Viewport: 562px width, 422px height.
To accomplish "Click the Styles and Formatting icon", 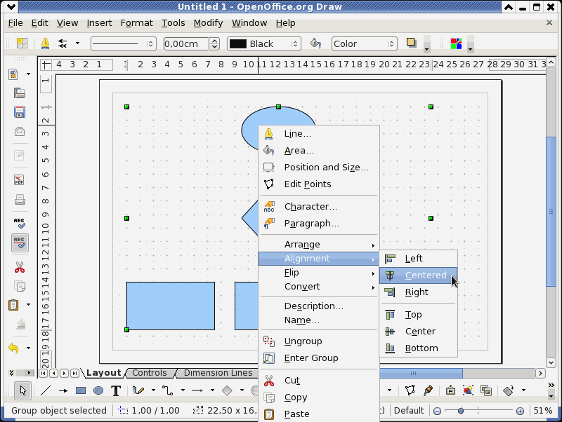I will (x=22, y=43).
